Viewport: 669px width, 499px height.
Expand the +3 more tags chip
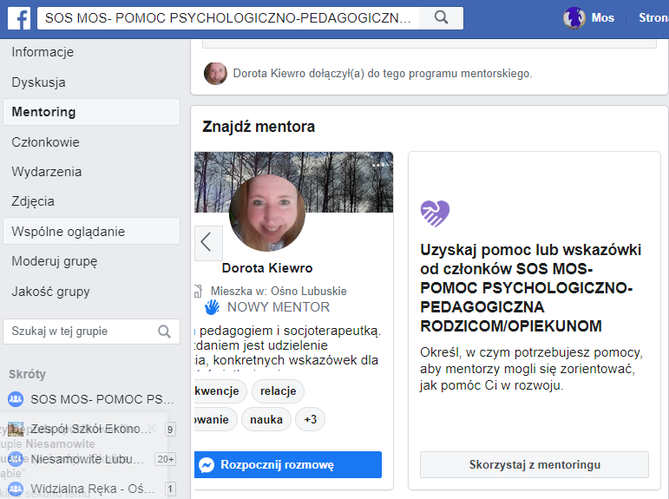point(310,420)
